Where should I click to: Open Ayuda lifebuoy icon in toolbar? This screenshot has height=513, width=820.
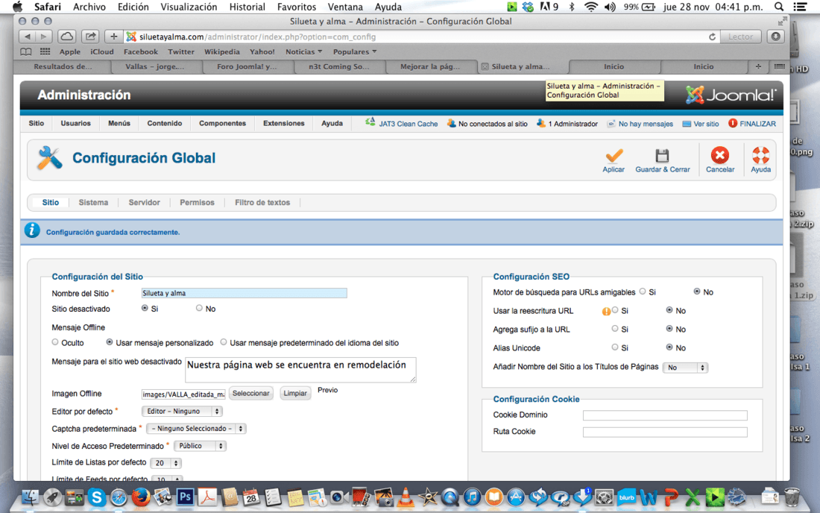point(760,155)
